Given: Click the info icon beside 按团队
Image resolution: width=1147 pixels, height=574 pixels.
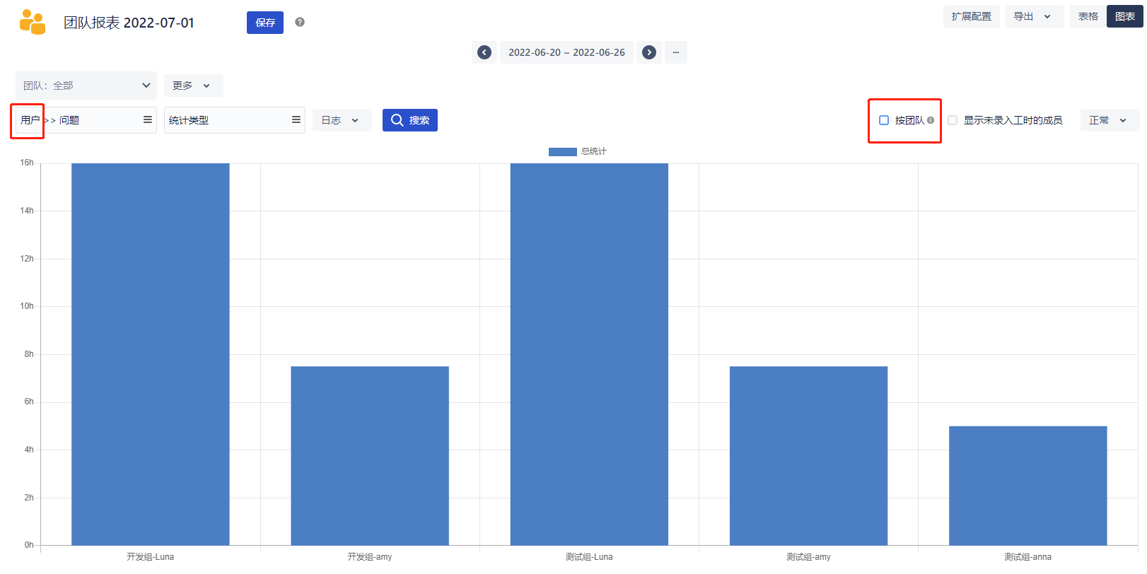Looking at the screenshot, I should (x=931, y=120).
